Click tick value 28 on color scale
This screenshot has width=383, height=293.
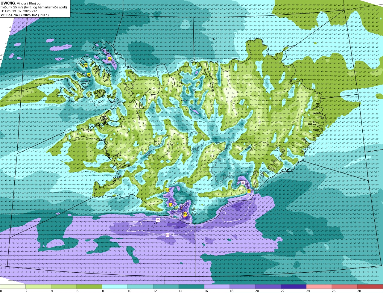[359, 291]
